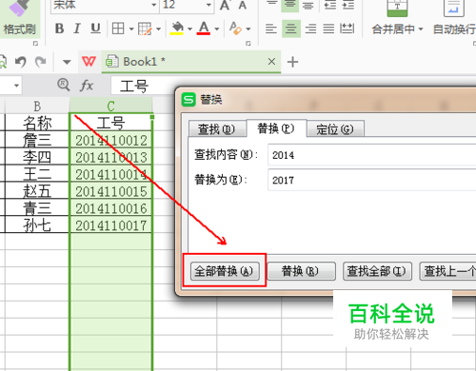
Task: Click the 替换(R) button
Action: coord(301,271)
